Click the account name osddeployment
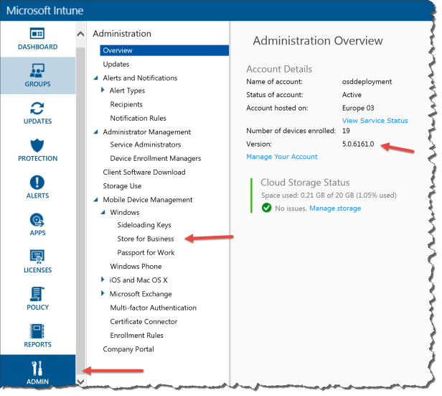 [x=367, y=81]
